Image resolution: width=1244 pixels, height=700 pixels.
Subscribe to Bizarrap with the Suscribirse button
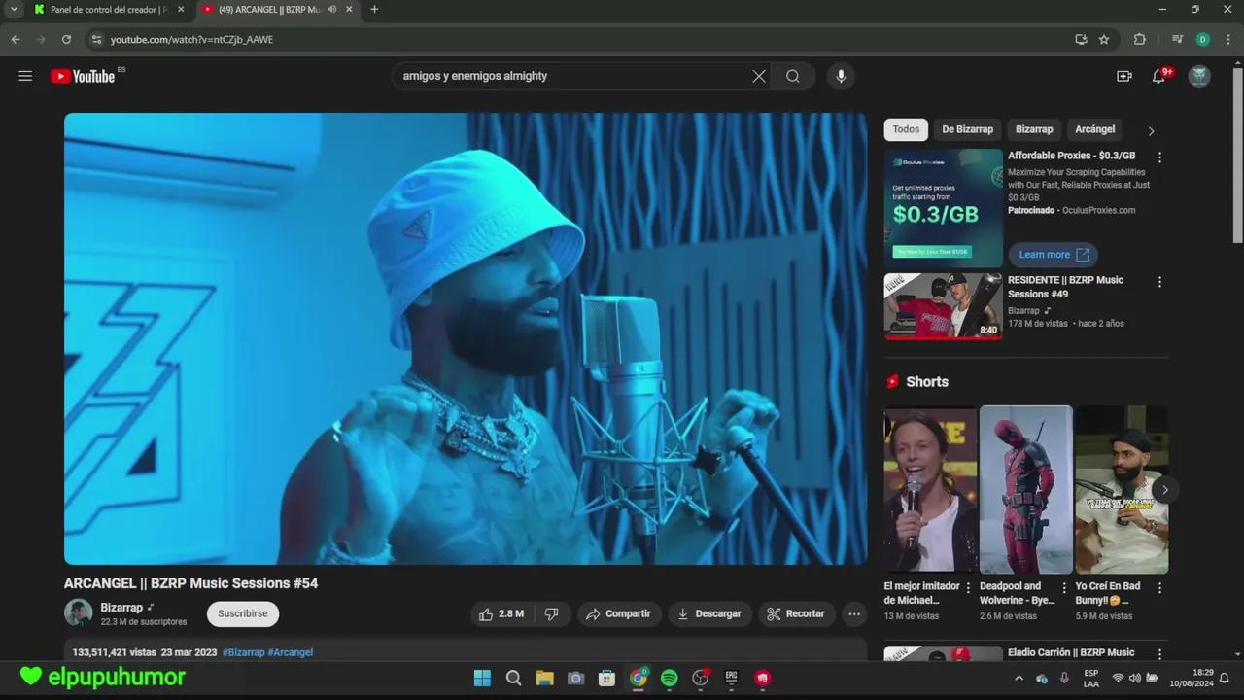[x=243, y=613]
